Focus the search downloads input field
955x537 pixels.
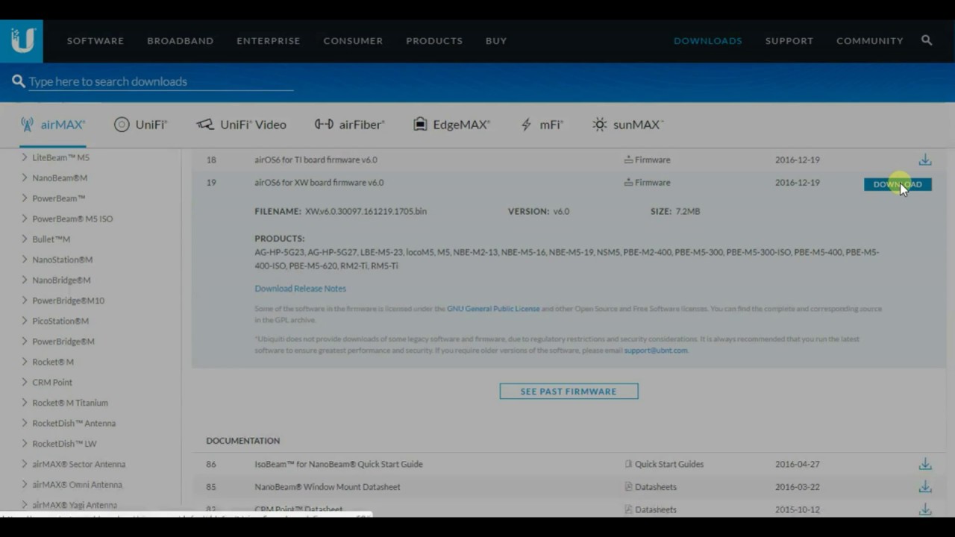pos(160,81)
